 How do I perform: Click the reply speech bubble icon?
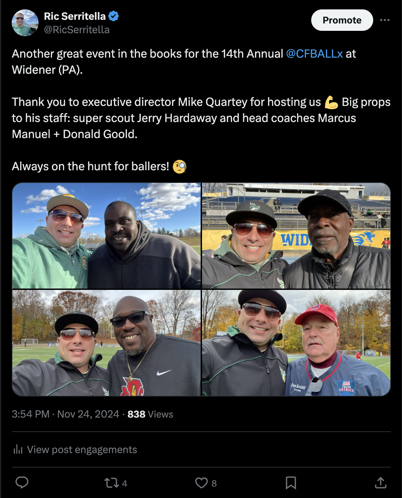point(22,483)
